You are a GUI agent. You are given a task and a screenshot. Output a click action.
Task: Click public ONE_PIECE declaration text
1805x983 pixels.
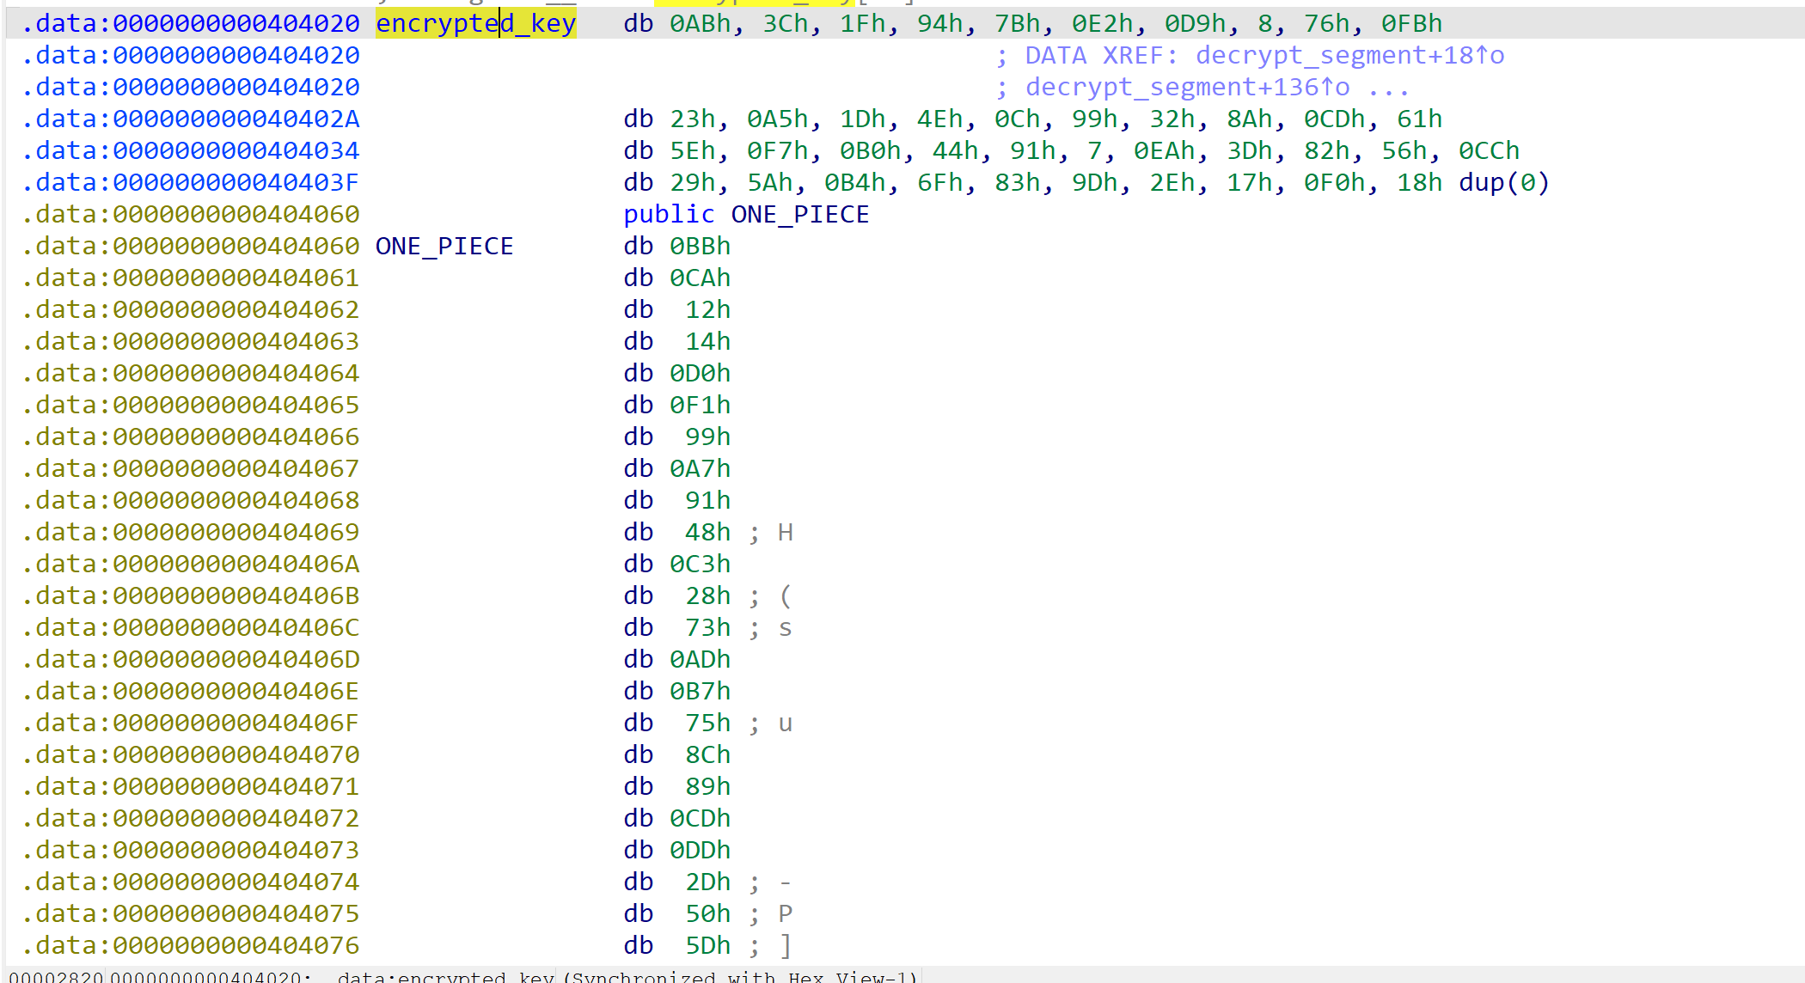point(746,214)
